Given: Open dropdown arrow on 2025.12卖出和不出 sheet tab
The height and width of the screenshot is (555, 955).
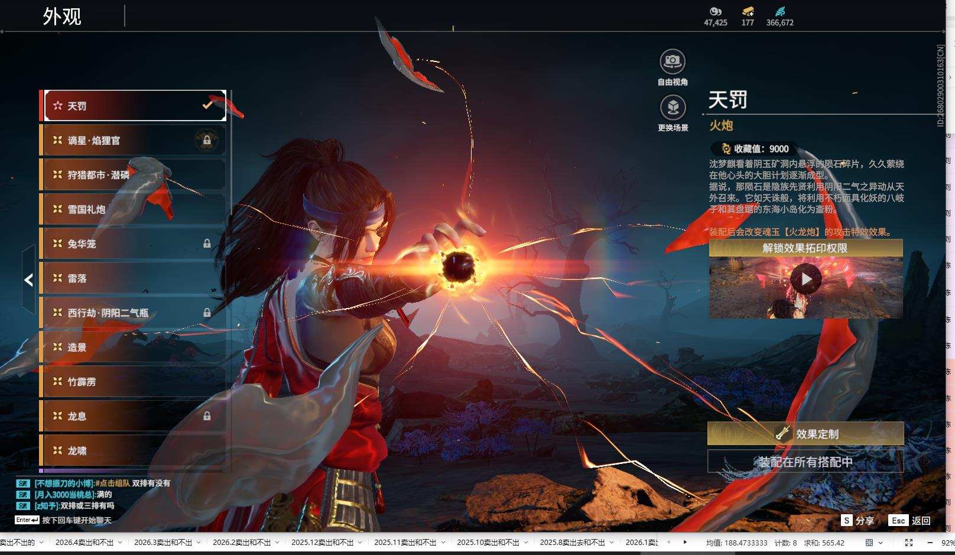Looking at the screenshot, I should coord(360,543).
